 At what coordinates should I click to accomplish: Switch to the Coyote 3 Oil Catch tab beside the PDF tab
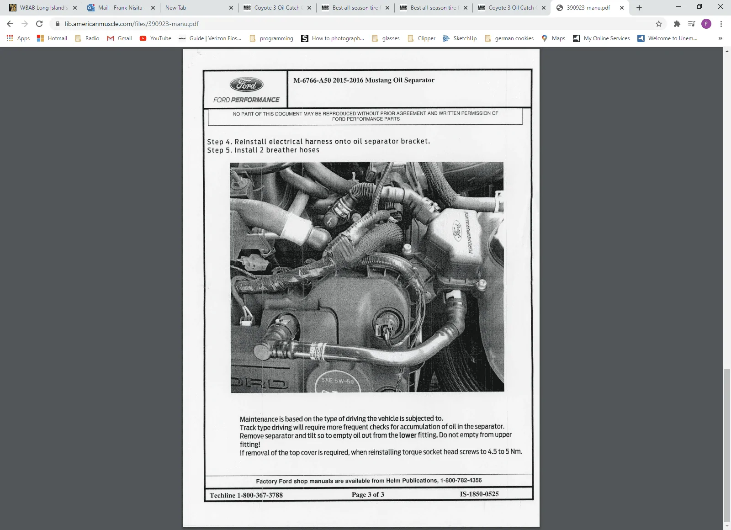click(512, 8)
